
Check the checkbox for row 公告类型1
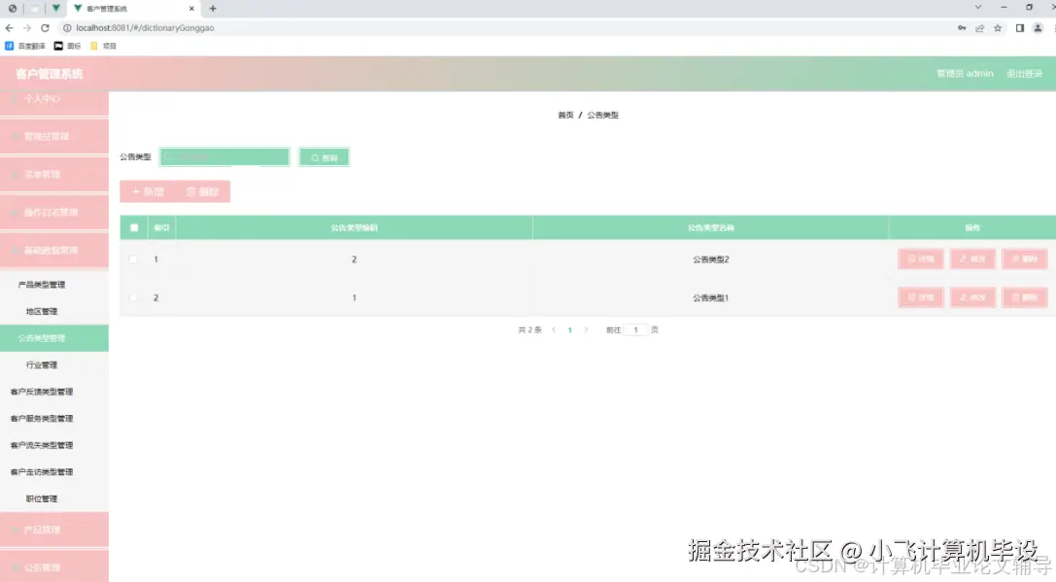(133, 297)
